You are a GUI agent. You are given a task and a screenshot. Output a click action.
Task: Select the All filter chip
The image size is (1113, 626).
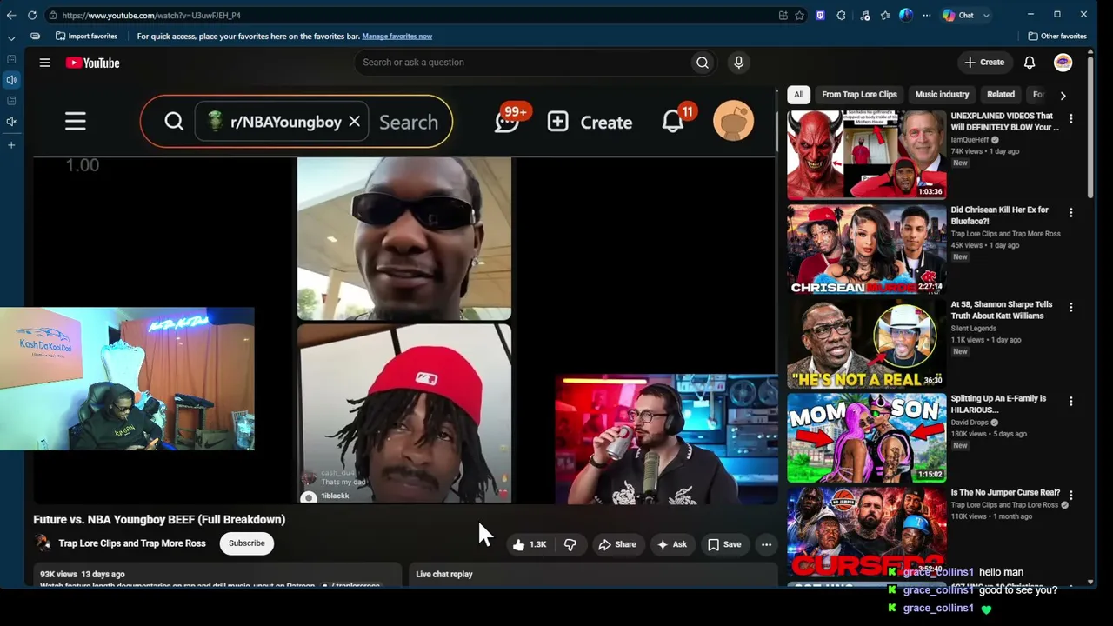pos(798,94)
